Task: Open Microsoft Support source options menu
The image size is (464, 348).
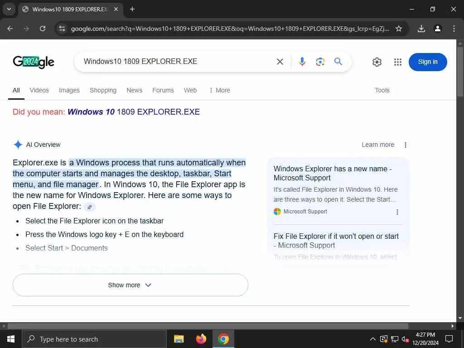Action: tap(397, 212)
